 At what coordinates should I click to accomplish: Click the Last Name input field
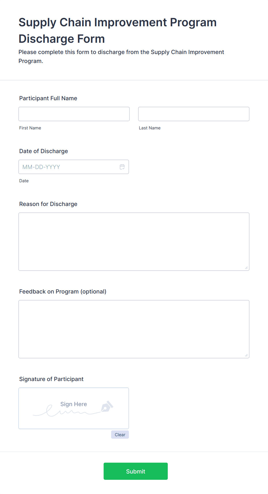[194, 114]
